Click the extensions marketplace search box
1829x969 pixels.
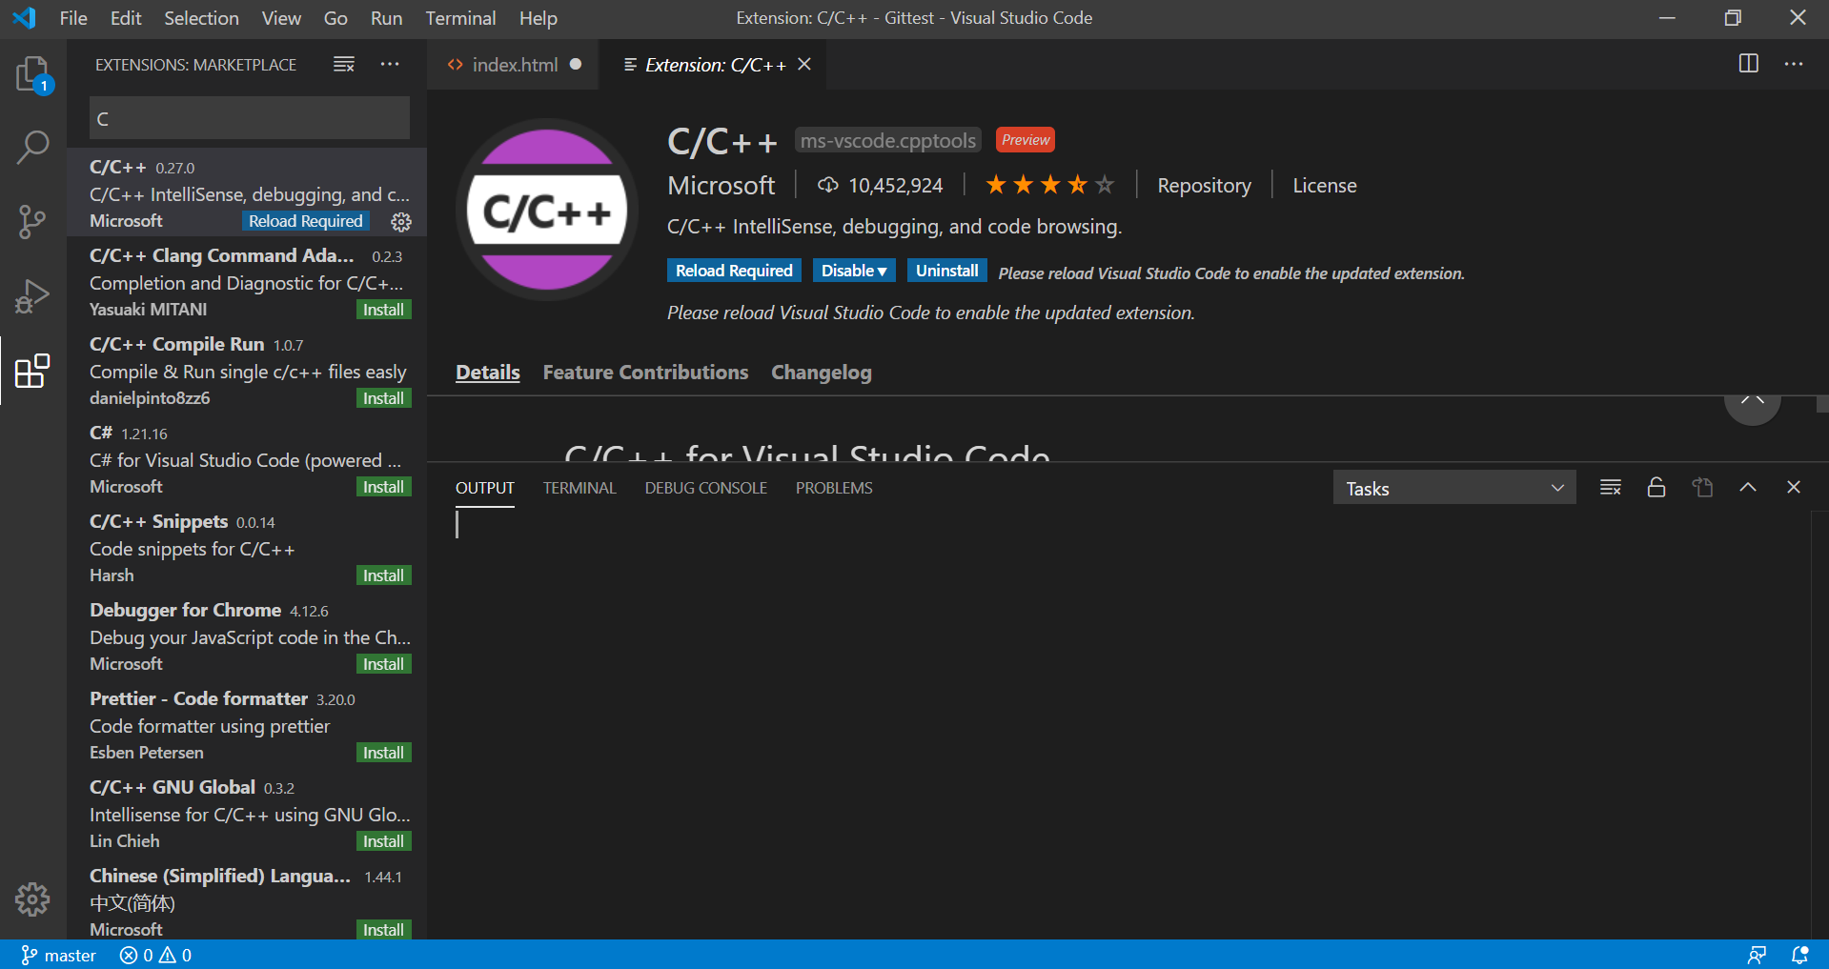pyautogui.click(x=250, y=118)
